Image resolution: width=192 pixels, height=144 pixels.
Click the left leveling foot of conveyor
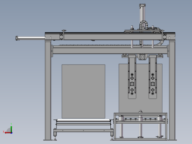55,137
